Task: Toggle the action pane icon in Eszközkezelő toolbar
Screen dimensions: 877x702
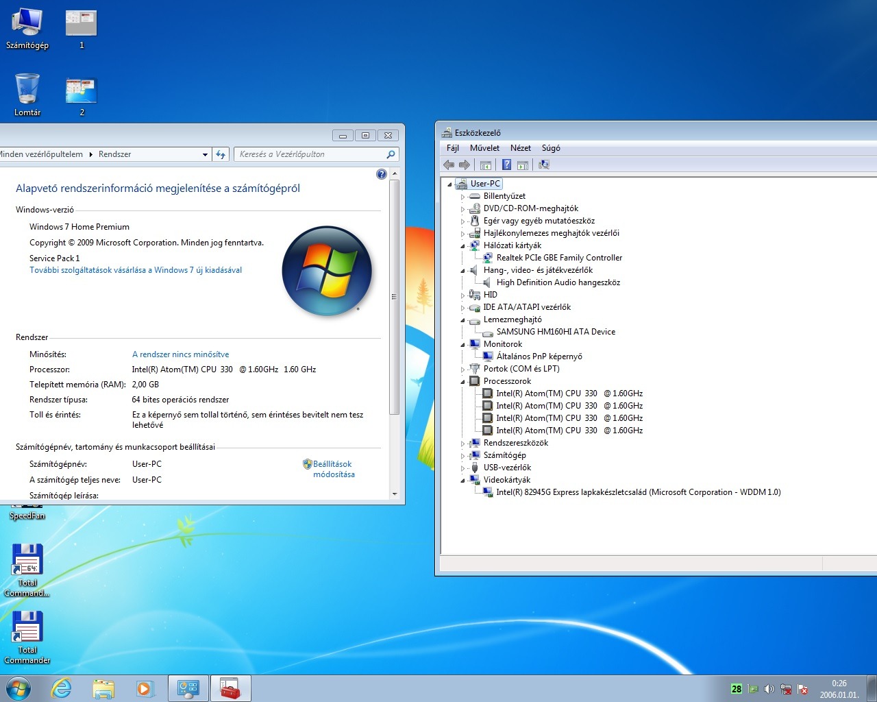Action: (x=523, y=165)
